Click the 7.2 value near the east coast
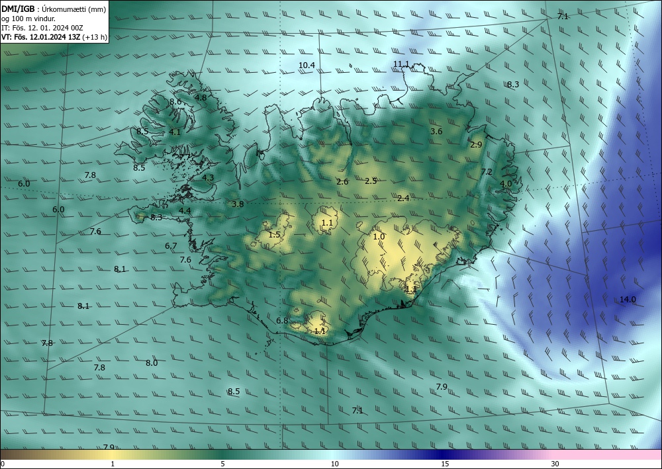This screenshot has height=469, width=662. point(487,171)
